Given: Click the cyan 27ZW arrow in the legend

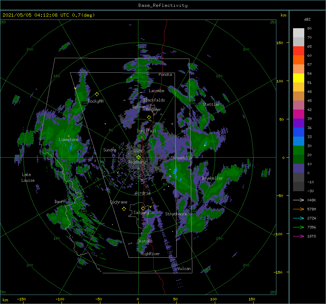Looking at the screenshot, I should 298,218.
